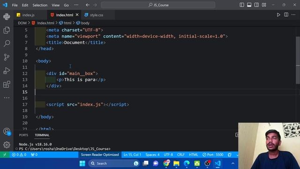Switch to the style.css tab
Screen dimensions: 300x169
coord(97,15)
